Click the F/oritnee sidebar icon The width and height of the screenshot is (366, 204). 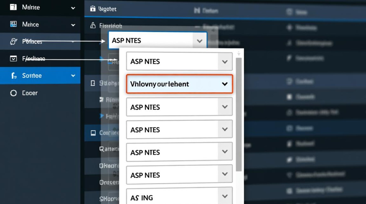click(x=13, y=58)
